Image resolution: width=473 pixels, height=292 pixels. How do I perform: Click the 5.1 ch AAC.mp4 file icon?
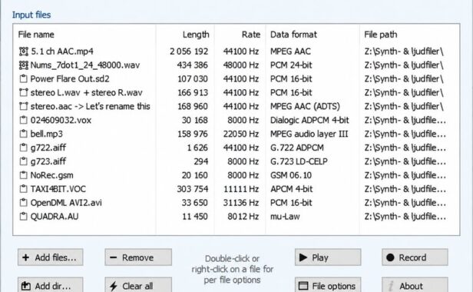coord(24,51)
